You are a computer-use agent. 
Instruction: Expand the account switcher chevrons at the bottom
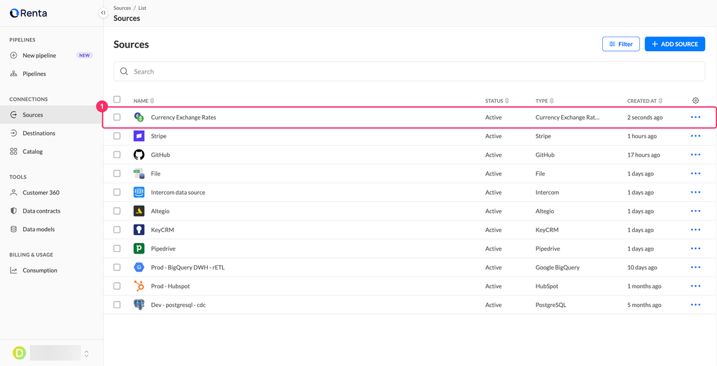coord(86,353)
